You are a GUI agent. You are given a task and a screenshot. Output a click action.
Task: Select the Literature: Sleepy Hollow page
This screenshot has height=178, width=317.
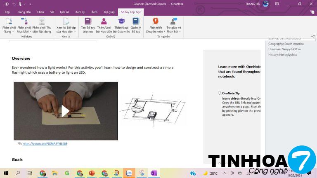(x=284, y=49)
